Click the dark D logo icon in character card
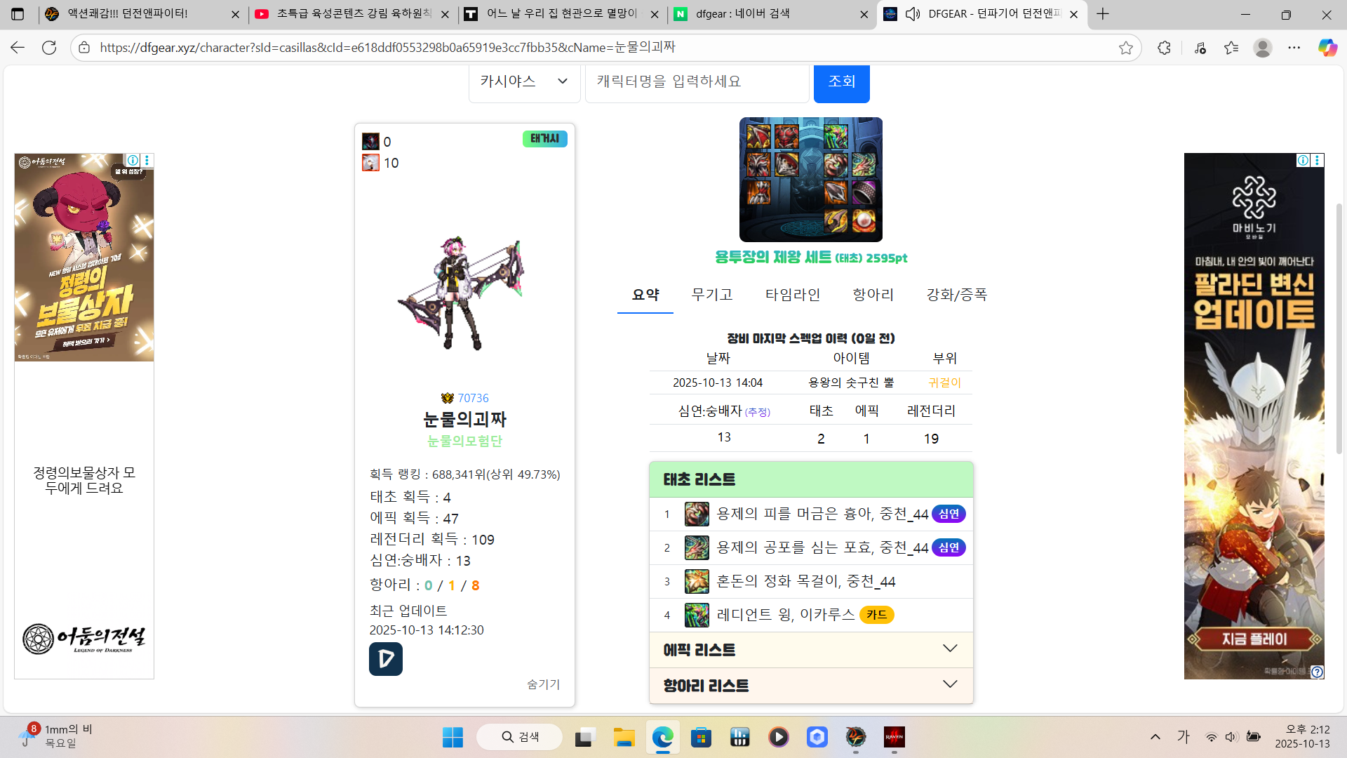1347x758 pixels. pos(386,659)
